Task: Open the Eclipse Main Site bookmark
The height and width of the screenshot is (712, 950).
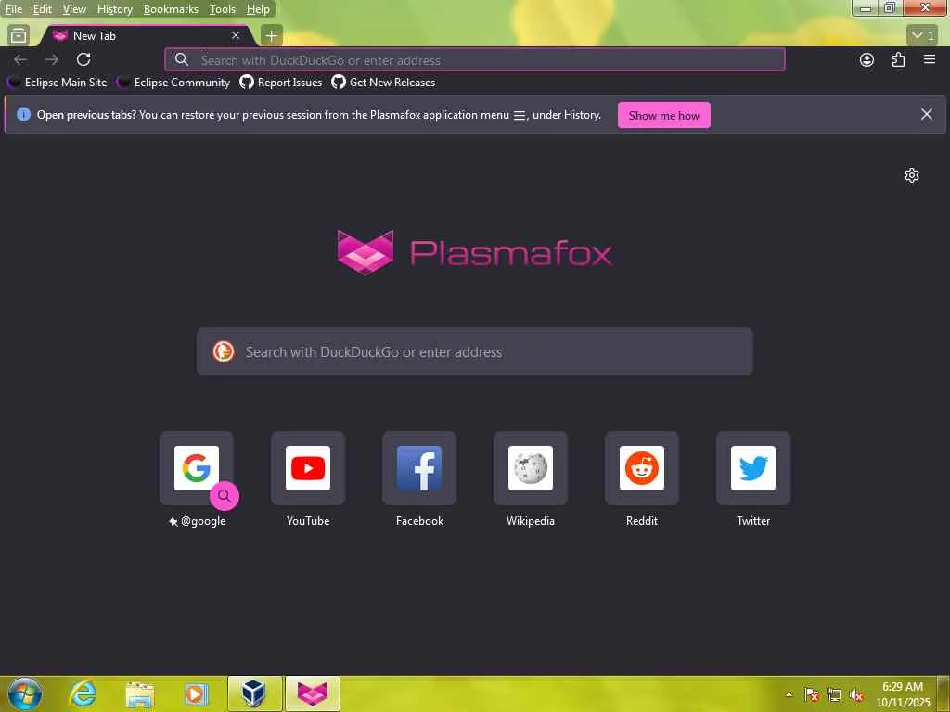Action: [x=58, y=83]
